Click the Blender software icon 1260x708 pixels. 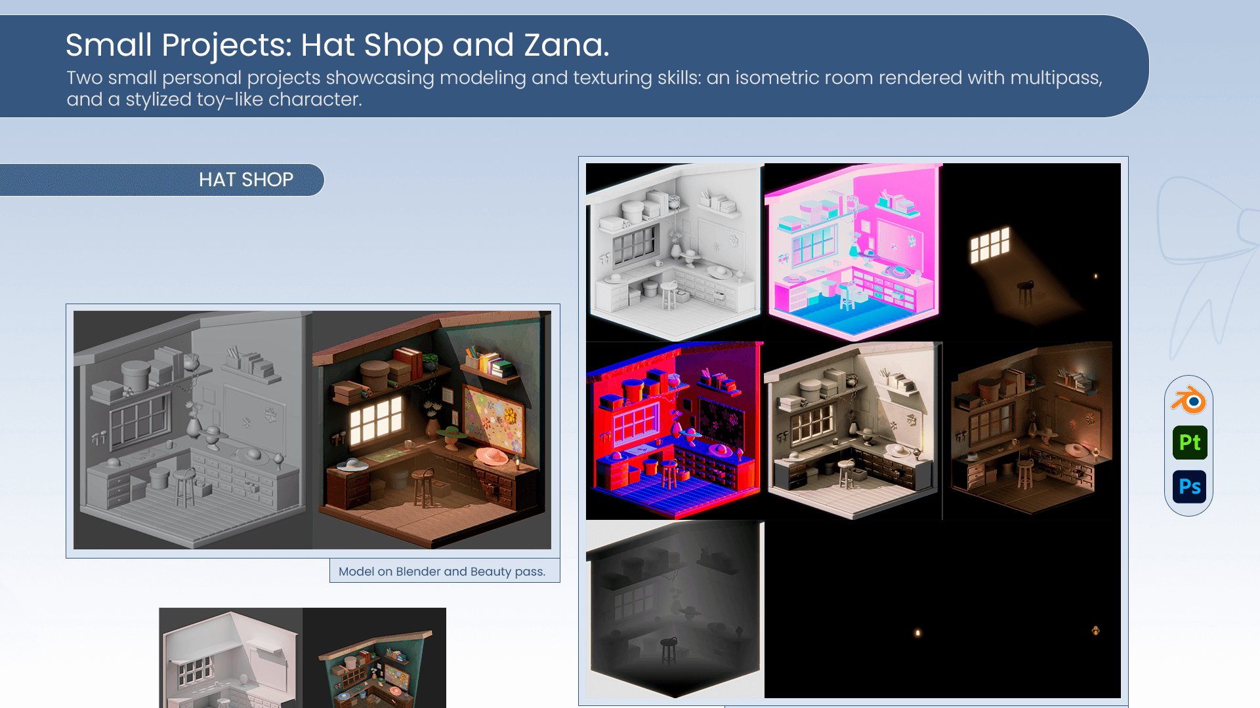(x=1188, y=401)
